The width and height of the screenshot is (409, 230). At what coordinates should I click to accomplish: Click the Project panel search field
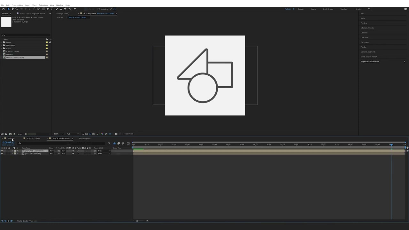pyautogui.click(x=26, y=35)
